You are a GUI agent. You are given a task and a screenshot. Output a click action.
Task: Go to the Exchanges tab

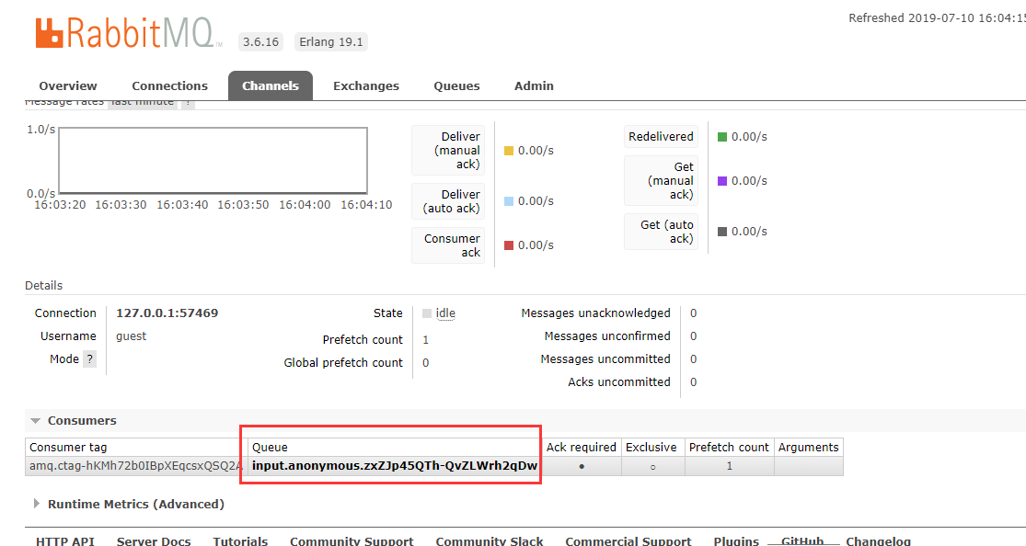366,85
